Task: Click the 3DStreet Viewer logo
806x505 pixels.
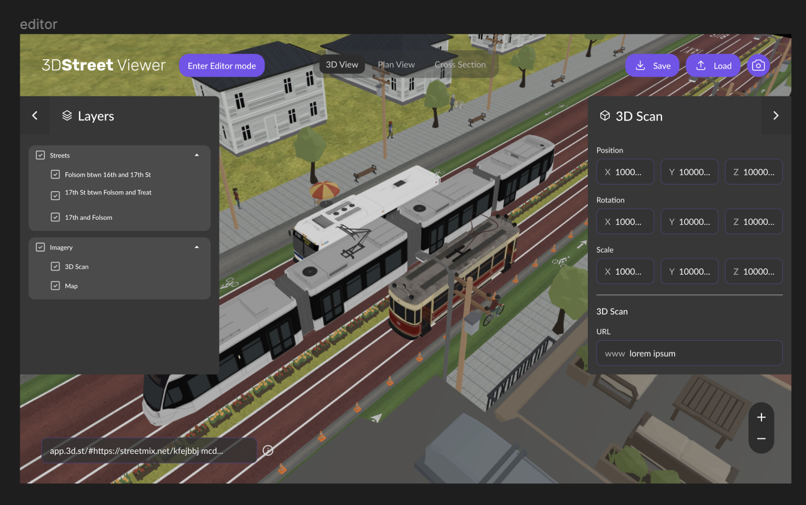Action: click(103, 65)
